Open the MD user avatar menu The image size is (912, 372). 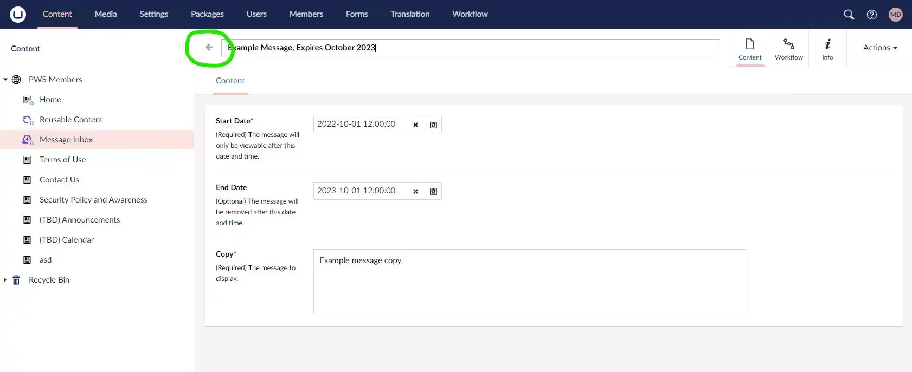tap(895, 15)
